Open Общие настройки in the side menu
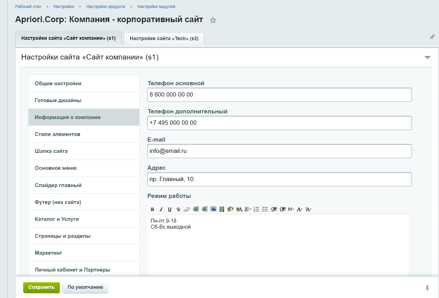The width and height of the screenshot is (439, 298). [x=58, y=83]
